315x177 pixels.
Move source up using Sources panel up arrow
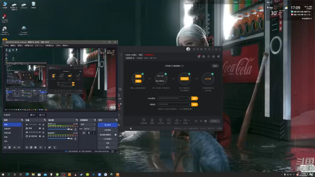(x=41, y=147)
